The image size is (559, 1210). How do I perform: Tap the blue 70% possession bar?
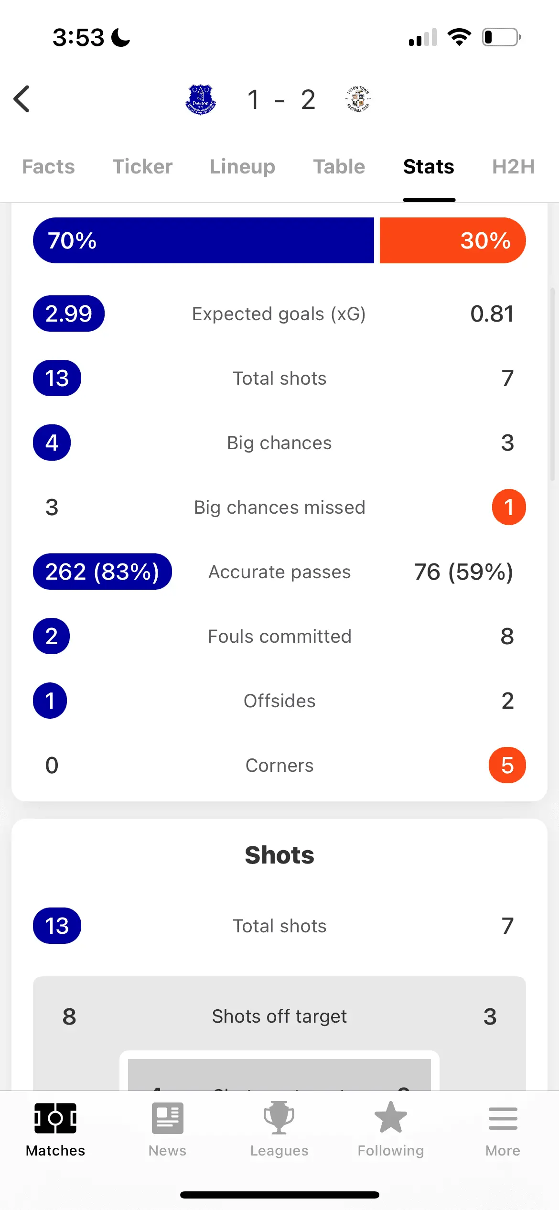pos(204,240)
